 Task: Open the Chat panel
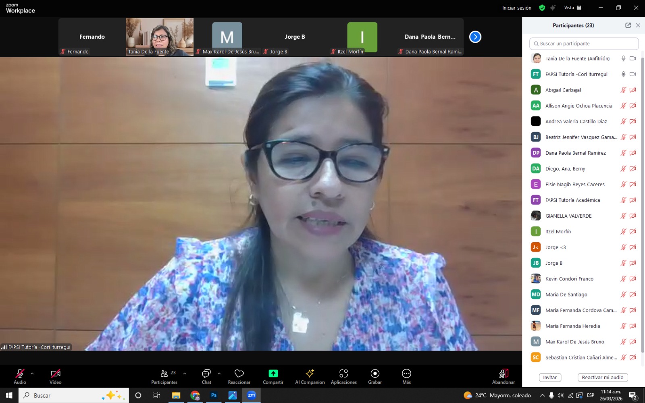(206, 376)
